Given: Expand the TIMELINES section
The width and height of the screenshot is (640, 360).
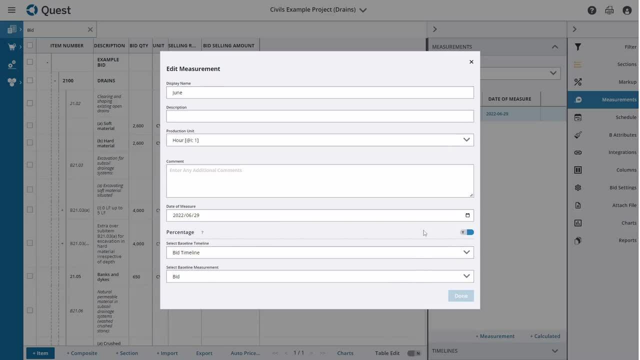Looking at the screenshot, I should pyautogui.click(x=554, y=351).
